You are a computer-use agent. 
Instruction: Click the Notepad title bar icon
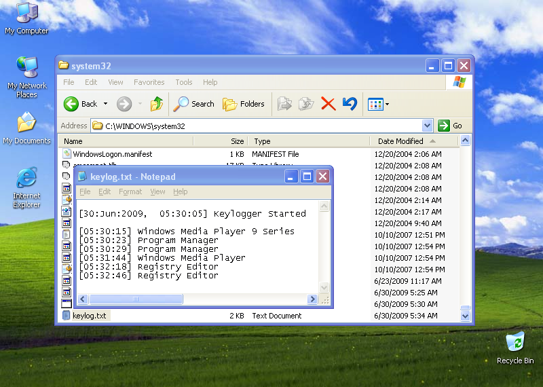[82, 177]
